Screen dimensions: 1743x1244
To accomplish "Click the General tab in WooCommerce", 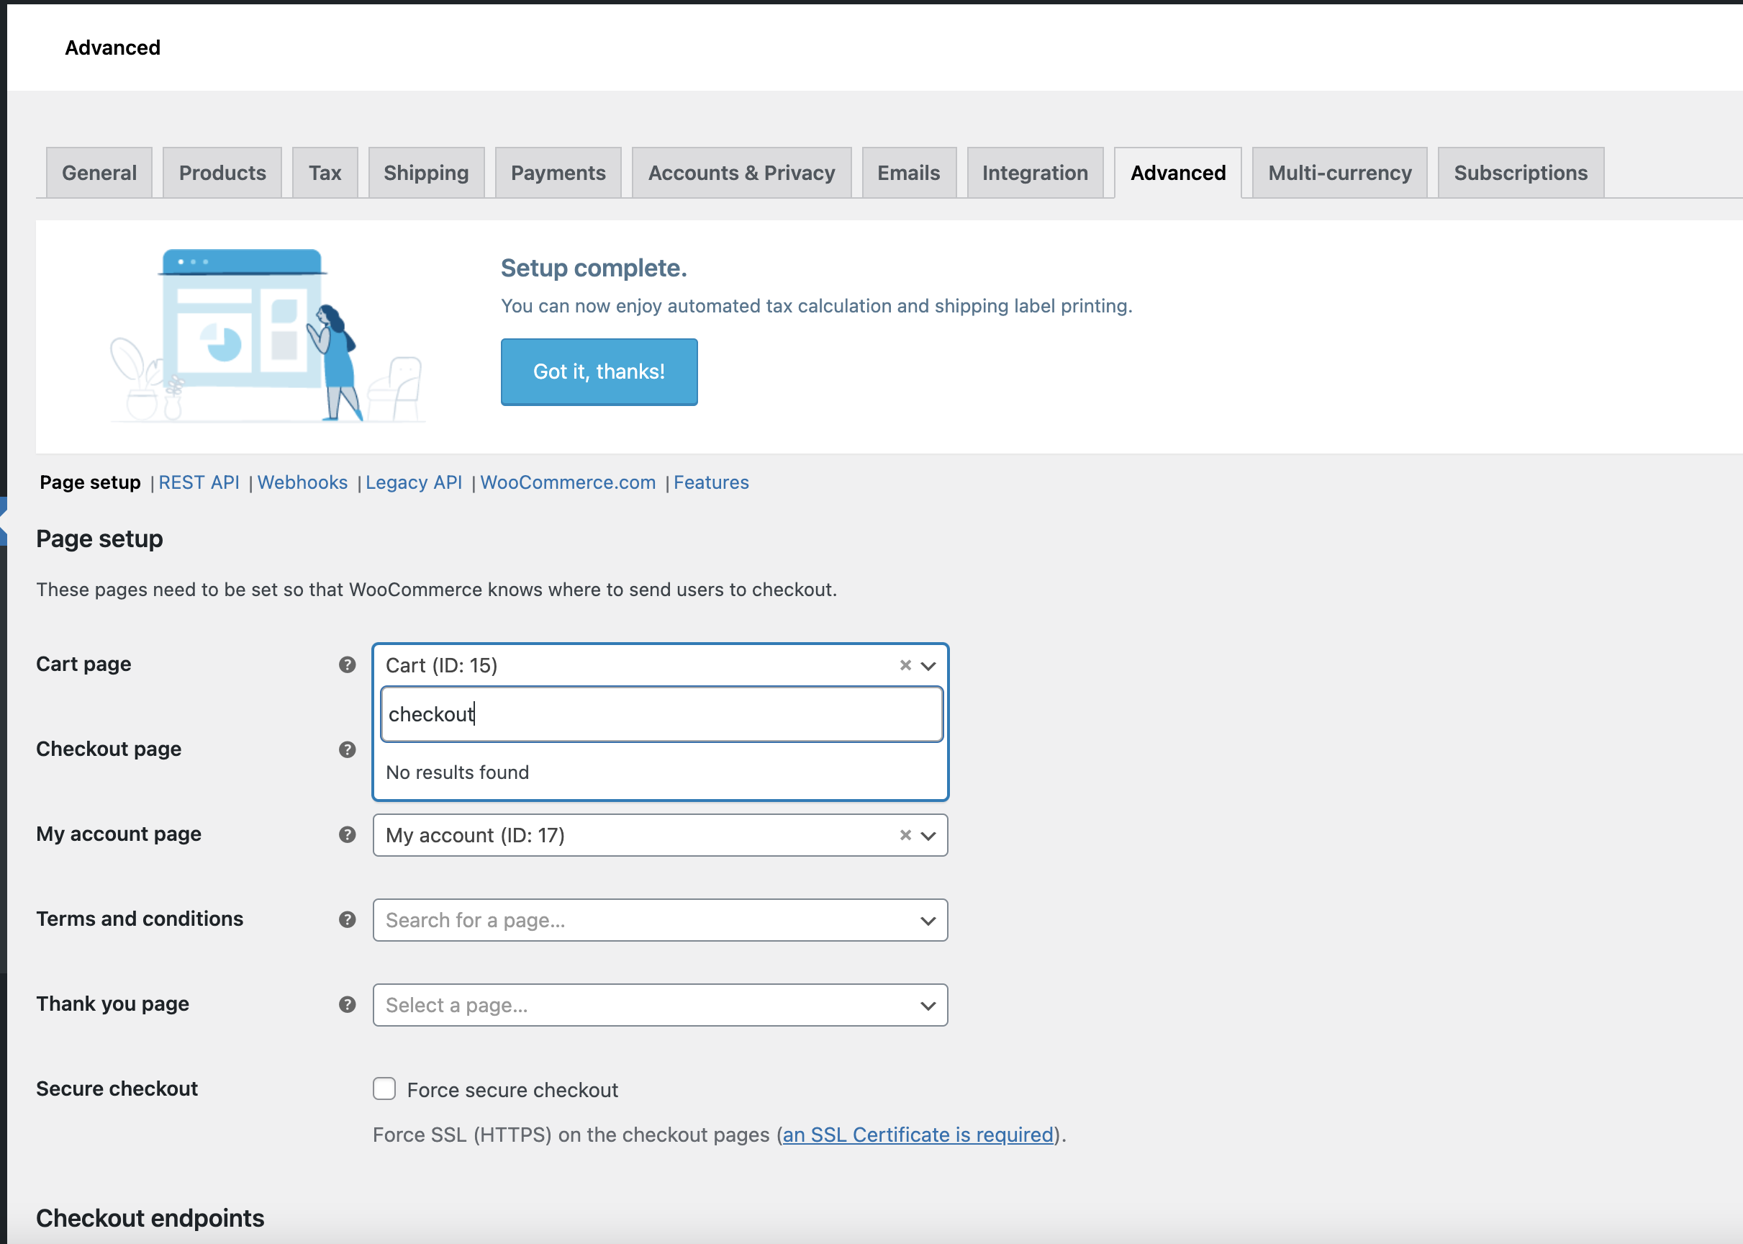I will [99, 171].
